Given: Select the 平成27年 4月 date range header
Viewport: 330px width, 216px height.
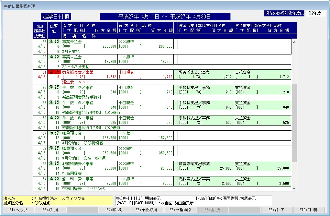Looking at the screenshot, I should tap(165, 17).
